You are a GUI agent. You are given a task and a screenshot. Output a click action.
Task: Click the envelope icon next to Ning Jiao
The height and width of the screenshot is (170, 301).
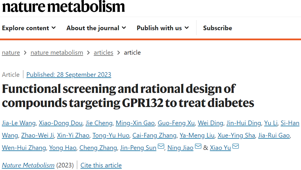click(x=198, y=146)
